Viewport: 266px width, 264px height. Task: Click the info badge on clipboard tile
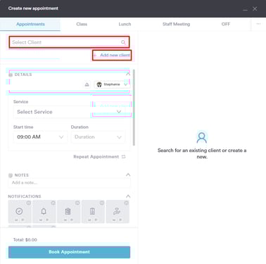pyautogui.click(x=77, y=203)
